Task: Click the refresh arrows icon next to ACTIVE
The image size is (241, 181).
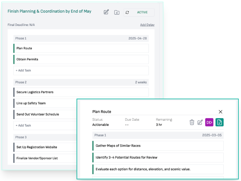Action: pyautogui.click(x=127, y=12)
